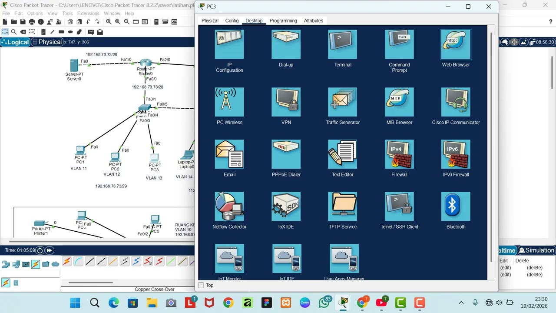This screenshot has width=556, height=313.
Task: Select the Delete tool in second toolbar
Action: click(23, 32)
